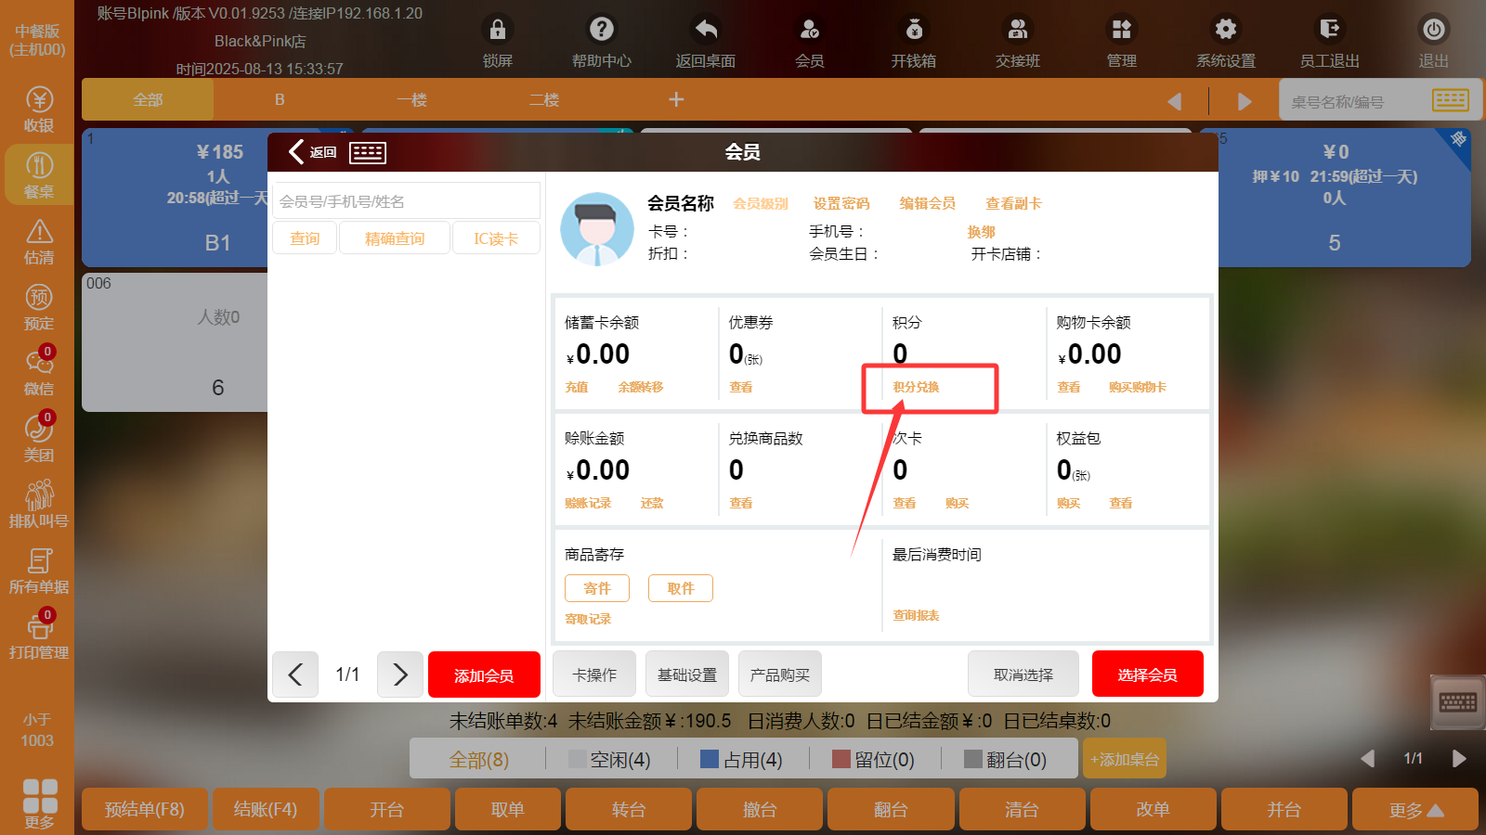Click the 估清 sold-out warning icon
This screenshot has width=1486, height=835.
(39, 232)
